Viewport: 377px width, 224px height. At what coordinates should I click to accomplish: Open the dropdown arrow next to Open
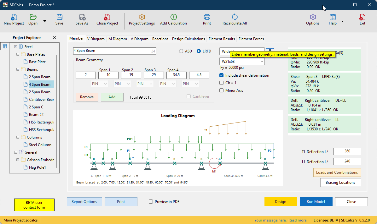pyautogui.click(x=45, y=21)
